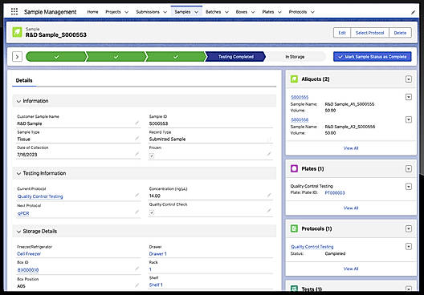Open the qPCR next protocol link
The height and width of the screenshot is (295, 424).
tap(23, 213)
